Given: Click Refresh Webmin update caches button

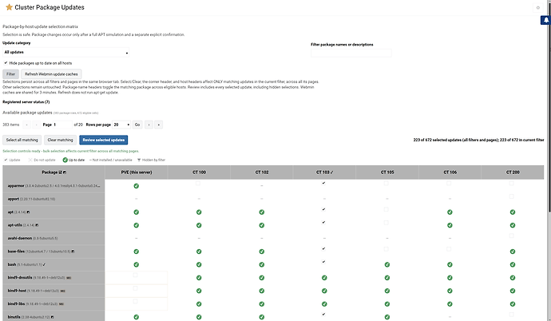Looking at the screenshot, I should [x=51, y=74].
